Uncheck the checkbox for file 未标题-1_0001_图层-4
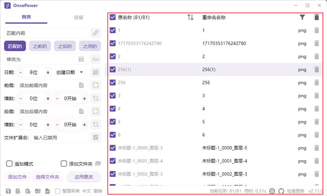Image resolution: width=327 pixels, height=196 pixels. 113,161
